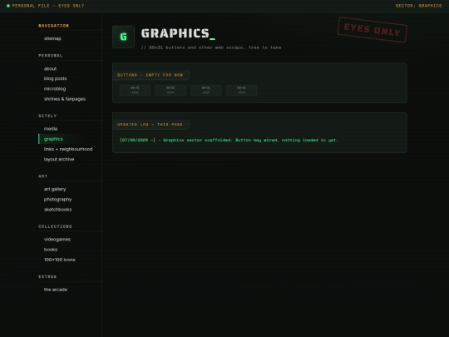Image resolution: width=449 pixels, height=337 pixels.
Task: Go to the about page
Action: [x=50, y=69]
